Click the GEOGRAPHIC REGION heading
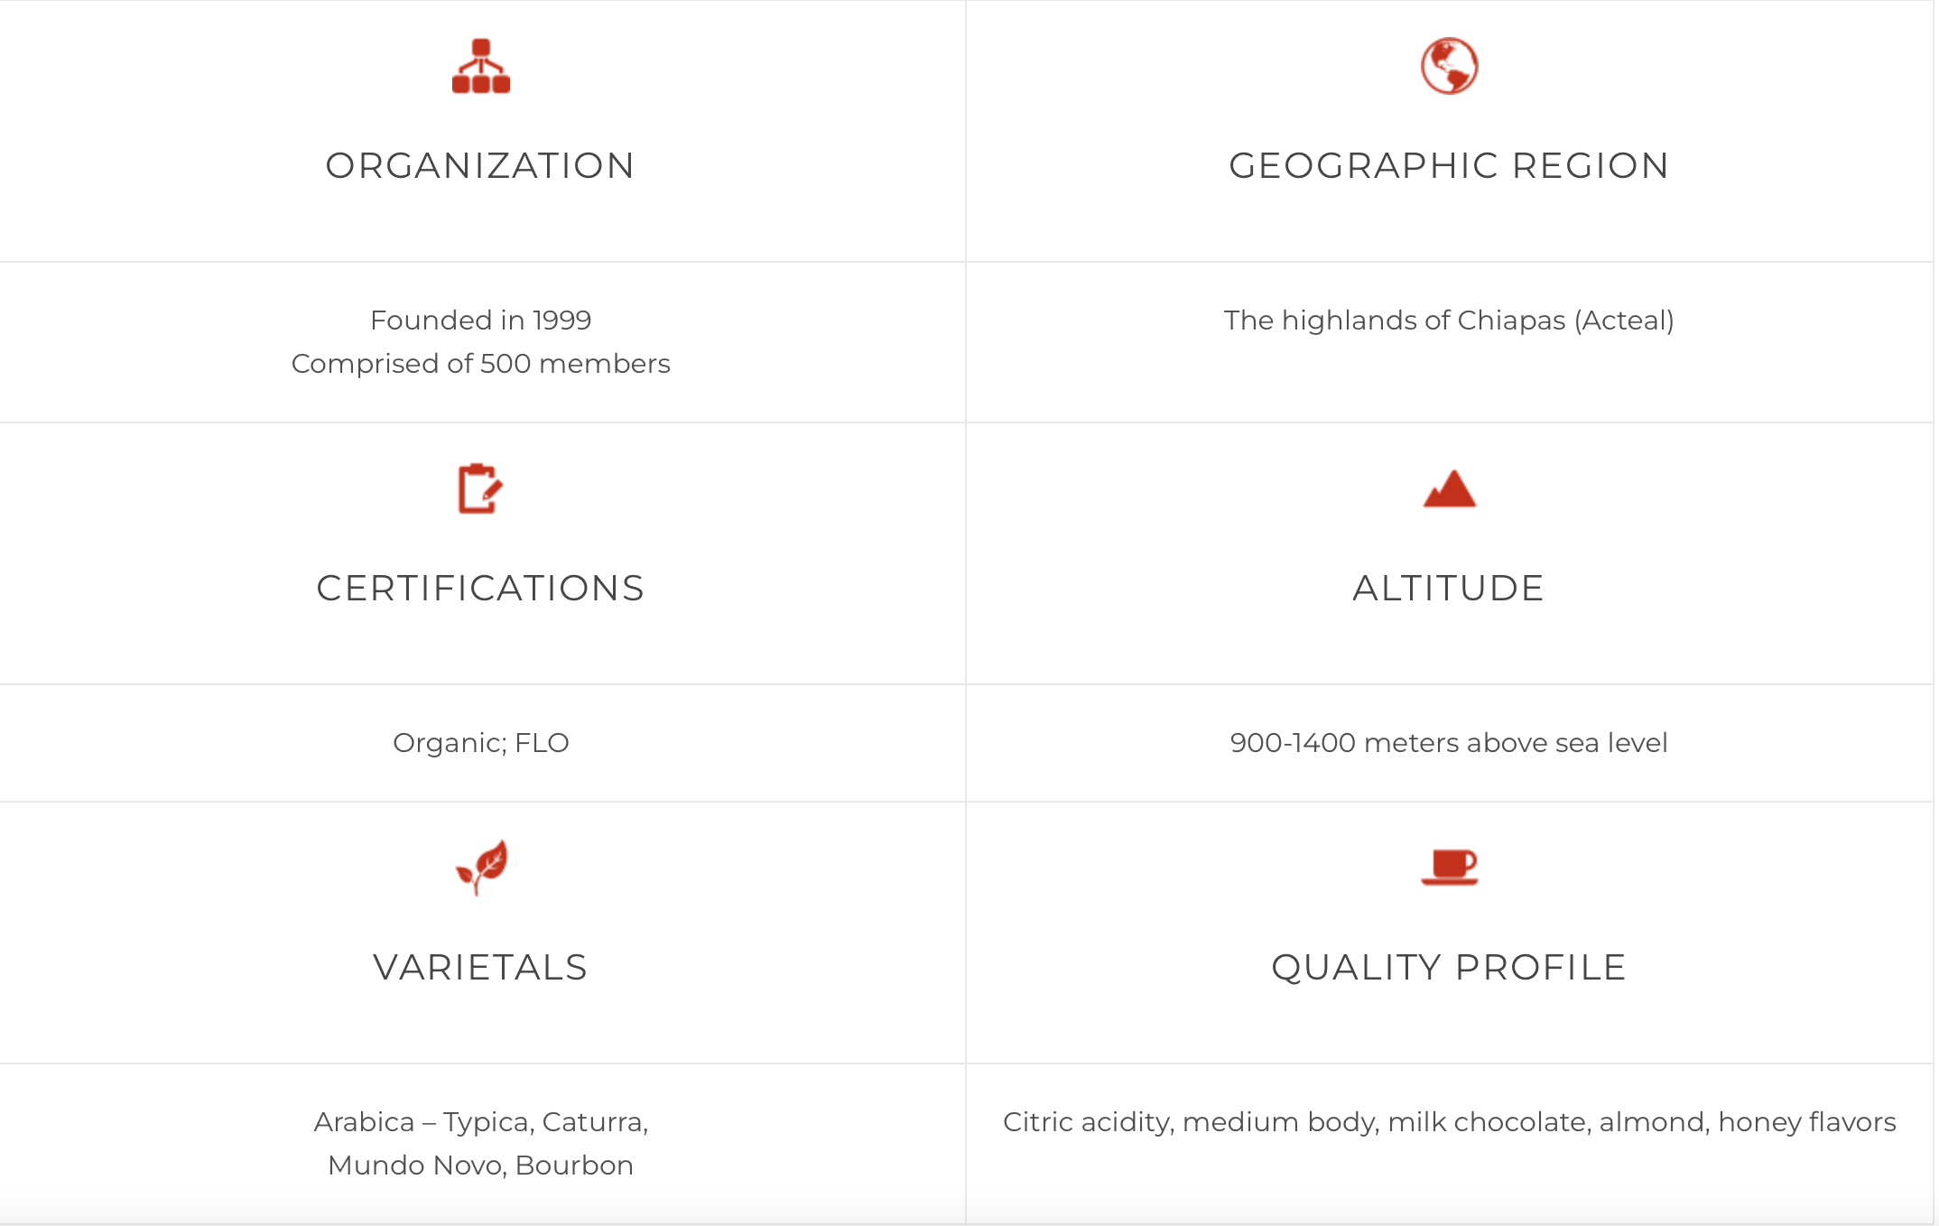Image resolution: width=1939 pixels, height=1226 pixels. coord(1449,166)
